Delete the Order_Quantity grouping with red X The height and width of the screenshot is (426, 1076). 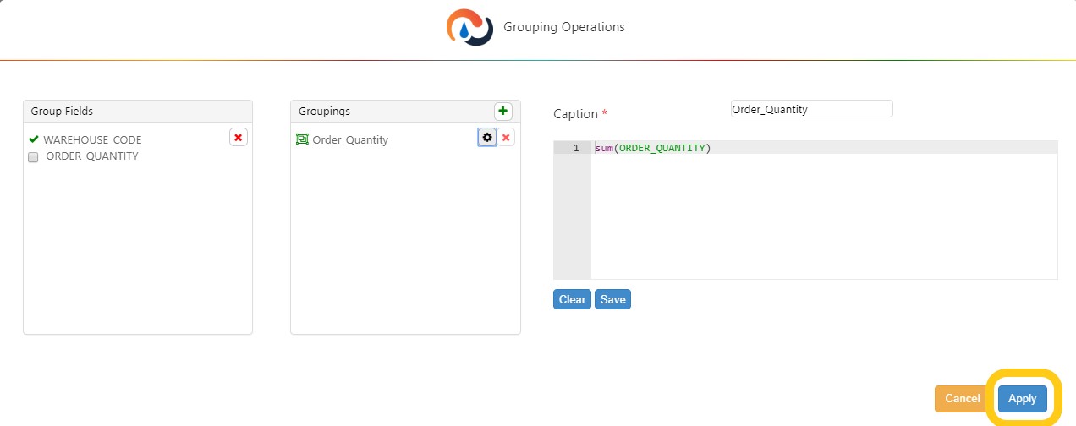point(506,138)
